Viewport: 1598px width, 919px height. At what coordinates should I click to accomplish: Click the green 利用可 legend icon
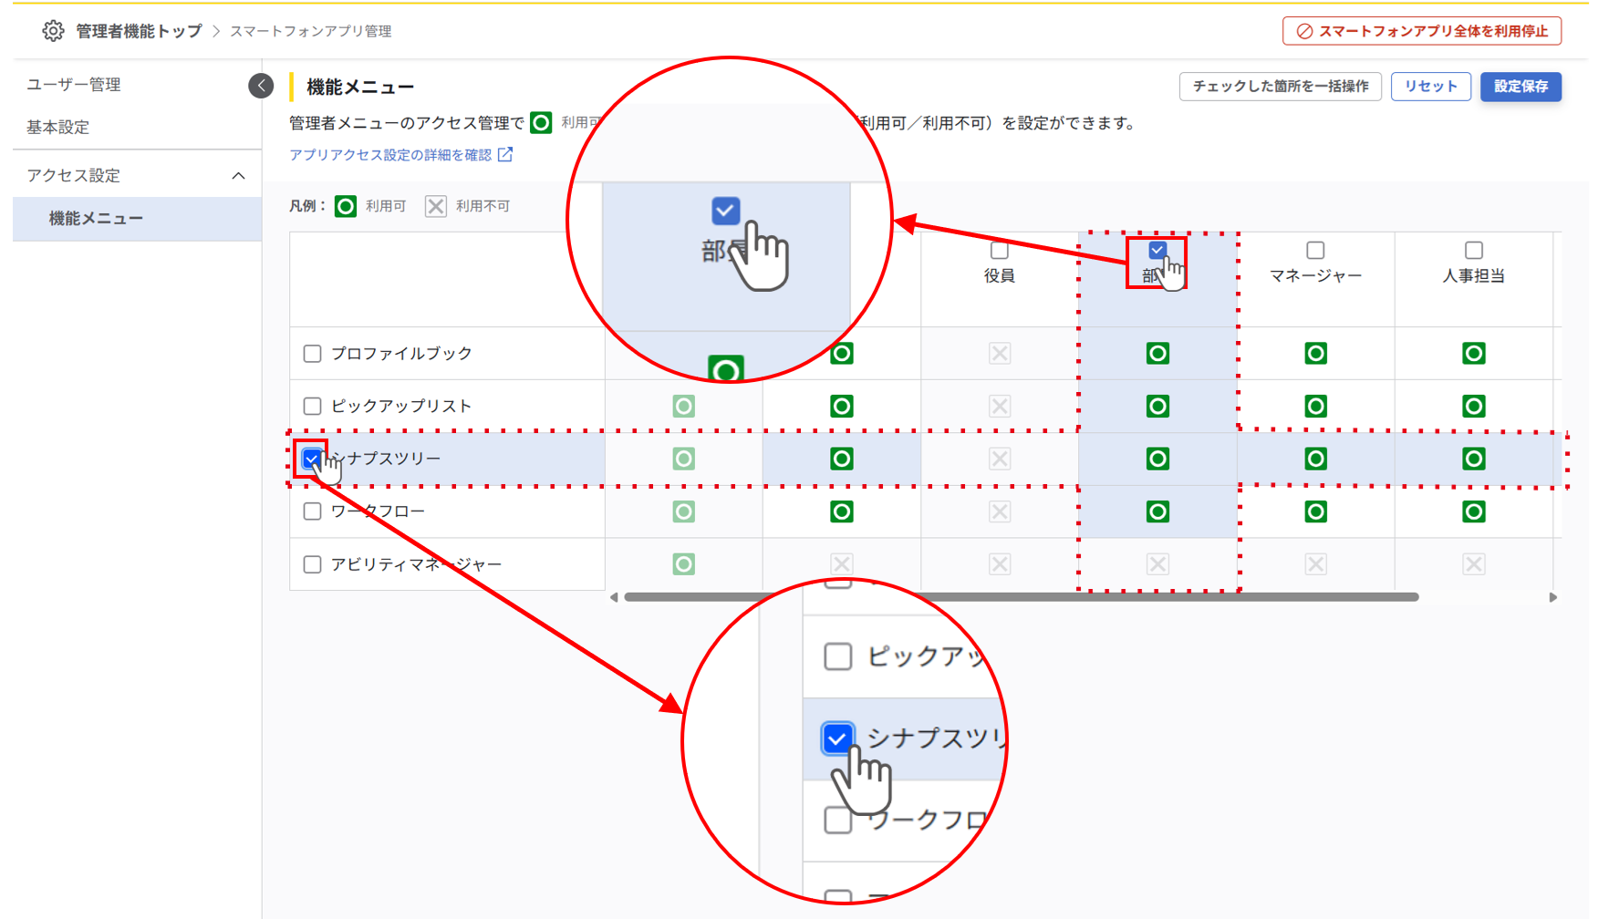click(x=345, y=206)
